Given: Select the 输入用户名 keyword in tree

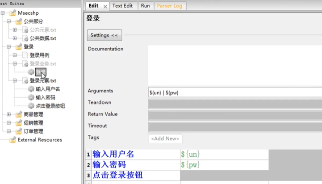Looking at the screenshot, I should pos(48,89).
